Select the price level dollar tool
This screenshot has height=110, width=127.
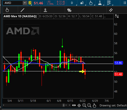45,10
